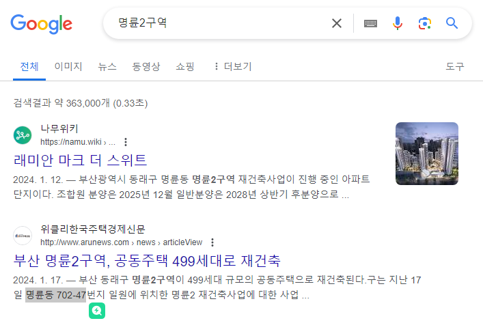483x323 pixels.
Task: Click the www.arunews.com URL breadcrumb
Action: pyautogui.click(x=121, y=242)
